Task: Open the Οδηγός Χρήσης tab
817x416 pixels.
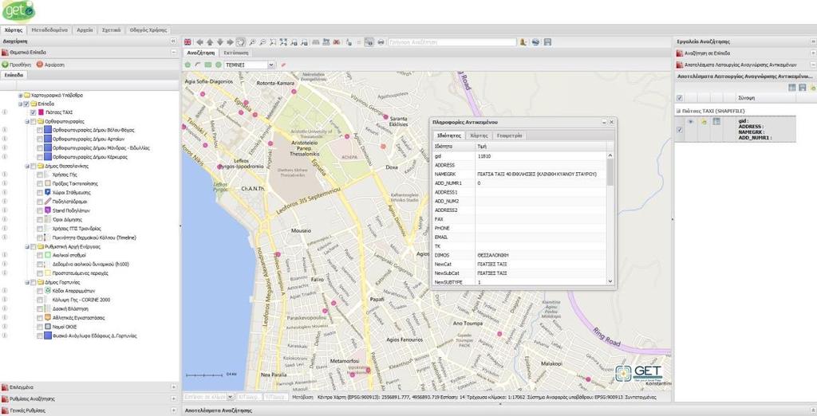Action: click(148, 30)
